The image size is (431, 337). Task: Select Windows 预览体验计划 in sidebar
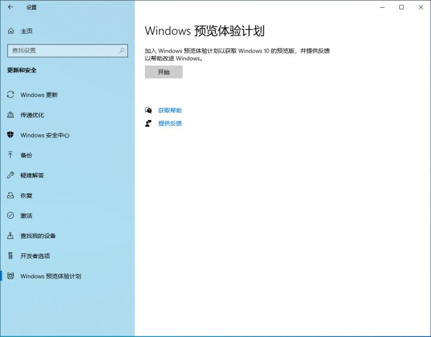pos(50,277)
